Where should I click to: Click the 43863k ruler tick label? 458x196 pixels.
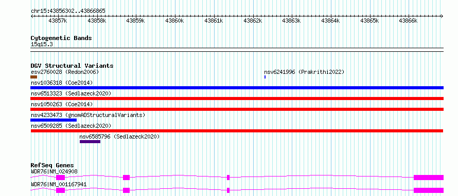[x=291, y=21]
